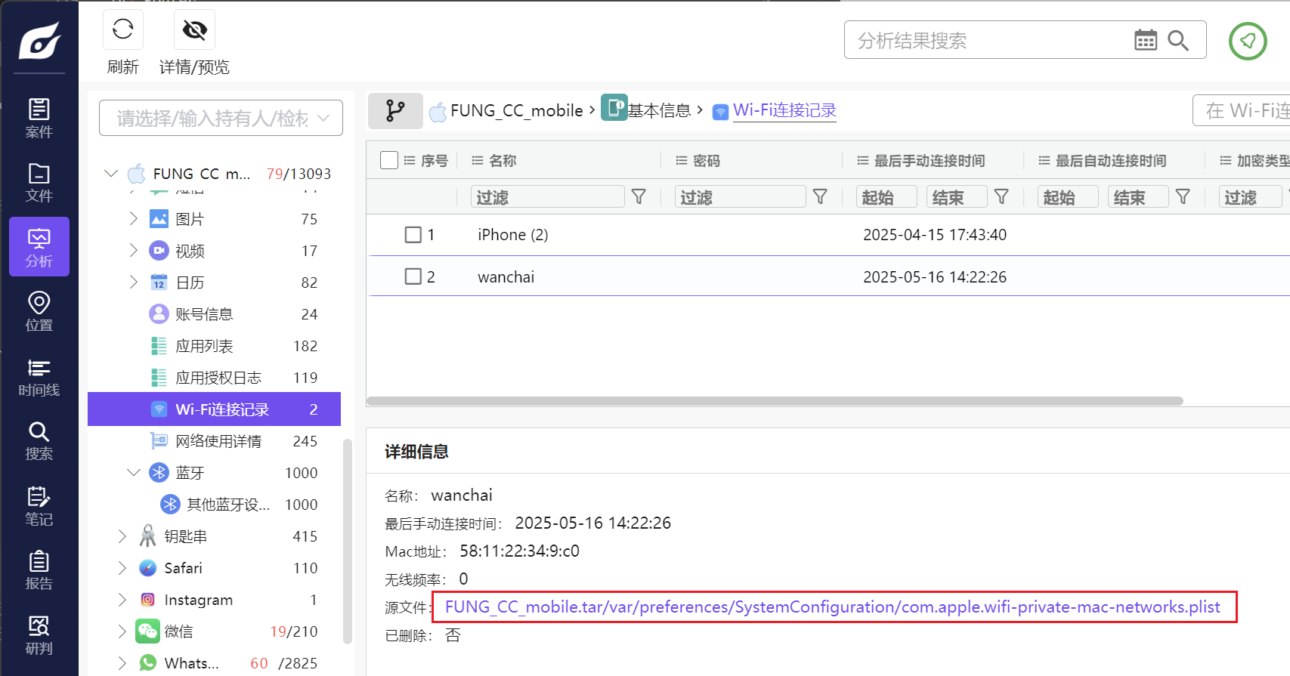Click the Refresh (刷新) icon

[x=122, y=30]
